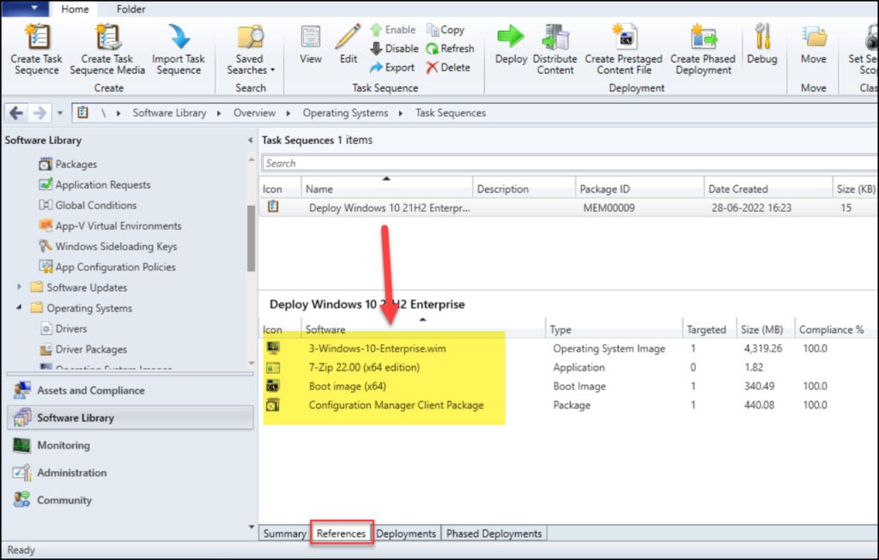Select Deploy Windows 10 21H2 Enterprise row
879x560 pixels.
[x=568, y=208]
